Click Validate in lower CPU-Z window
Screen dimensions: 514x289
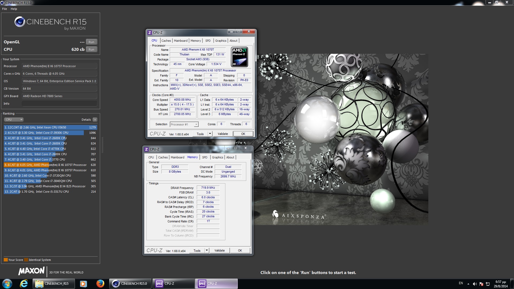pos(220,250)
